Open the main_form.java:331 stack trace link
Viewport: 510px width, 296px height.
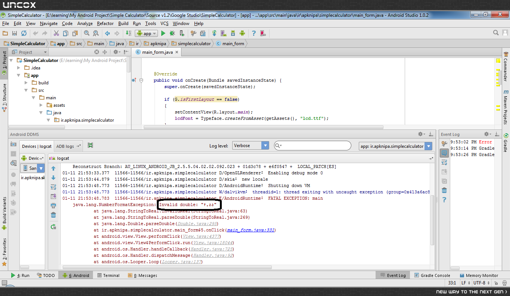coord(251,230)
